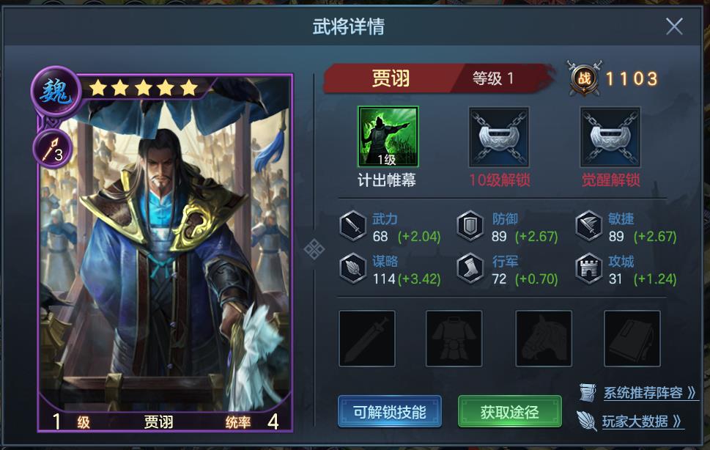710x450 pixels.
Task: Tap the empty horse mount slot
Action: click(x=544, y=338)
